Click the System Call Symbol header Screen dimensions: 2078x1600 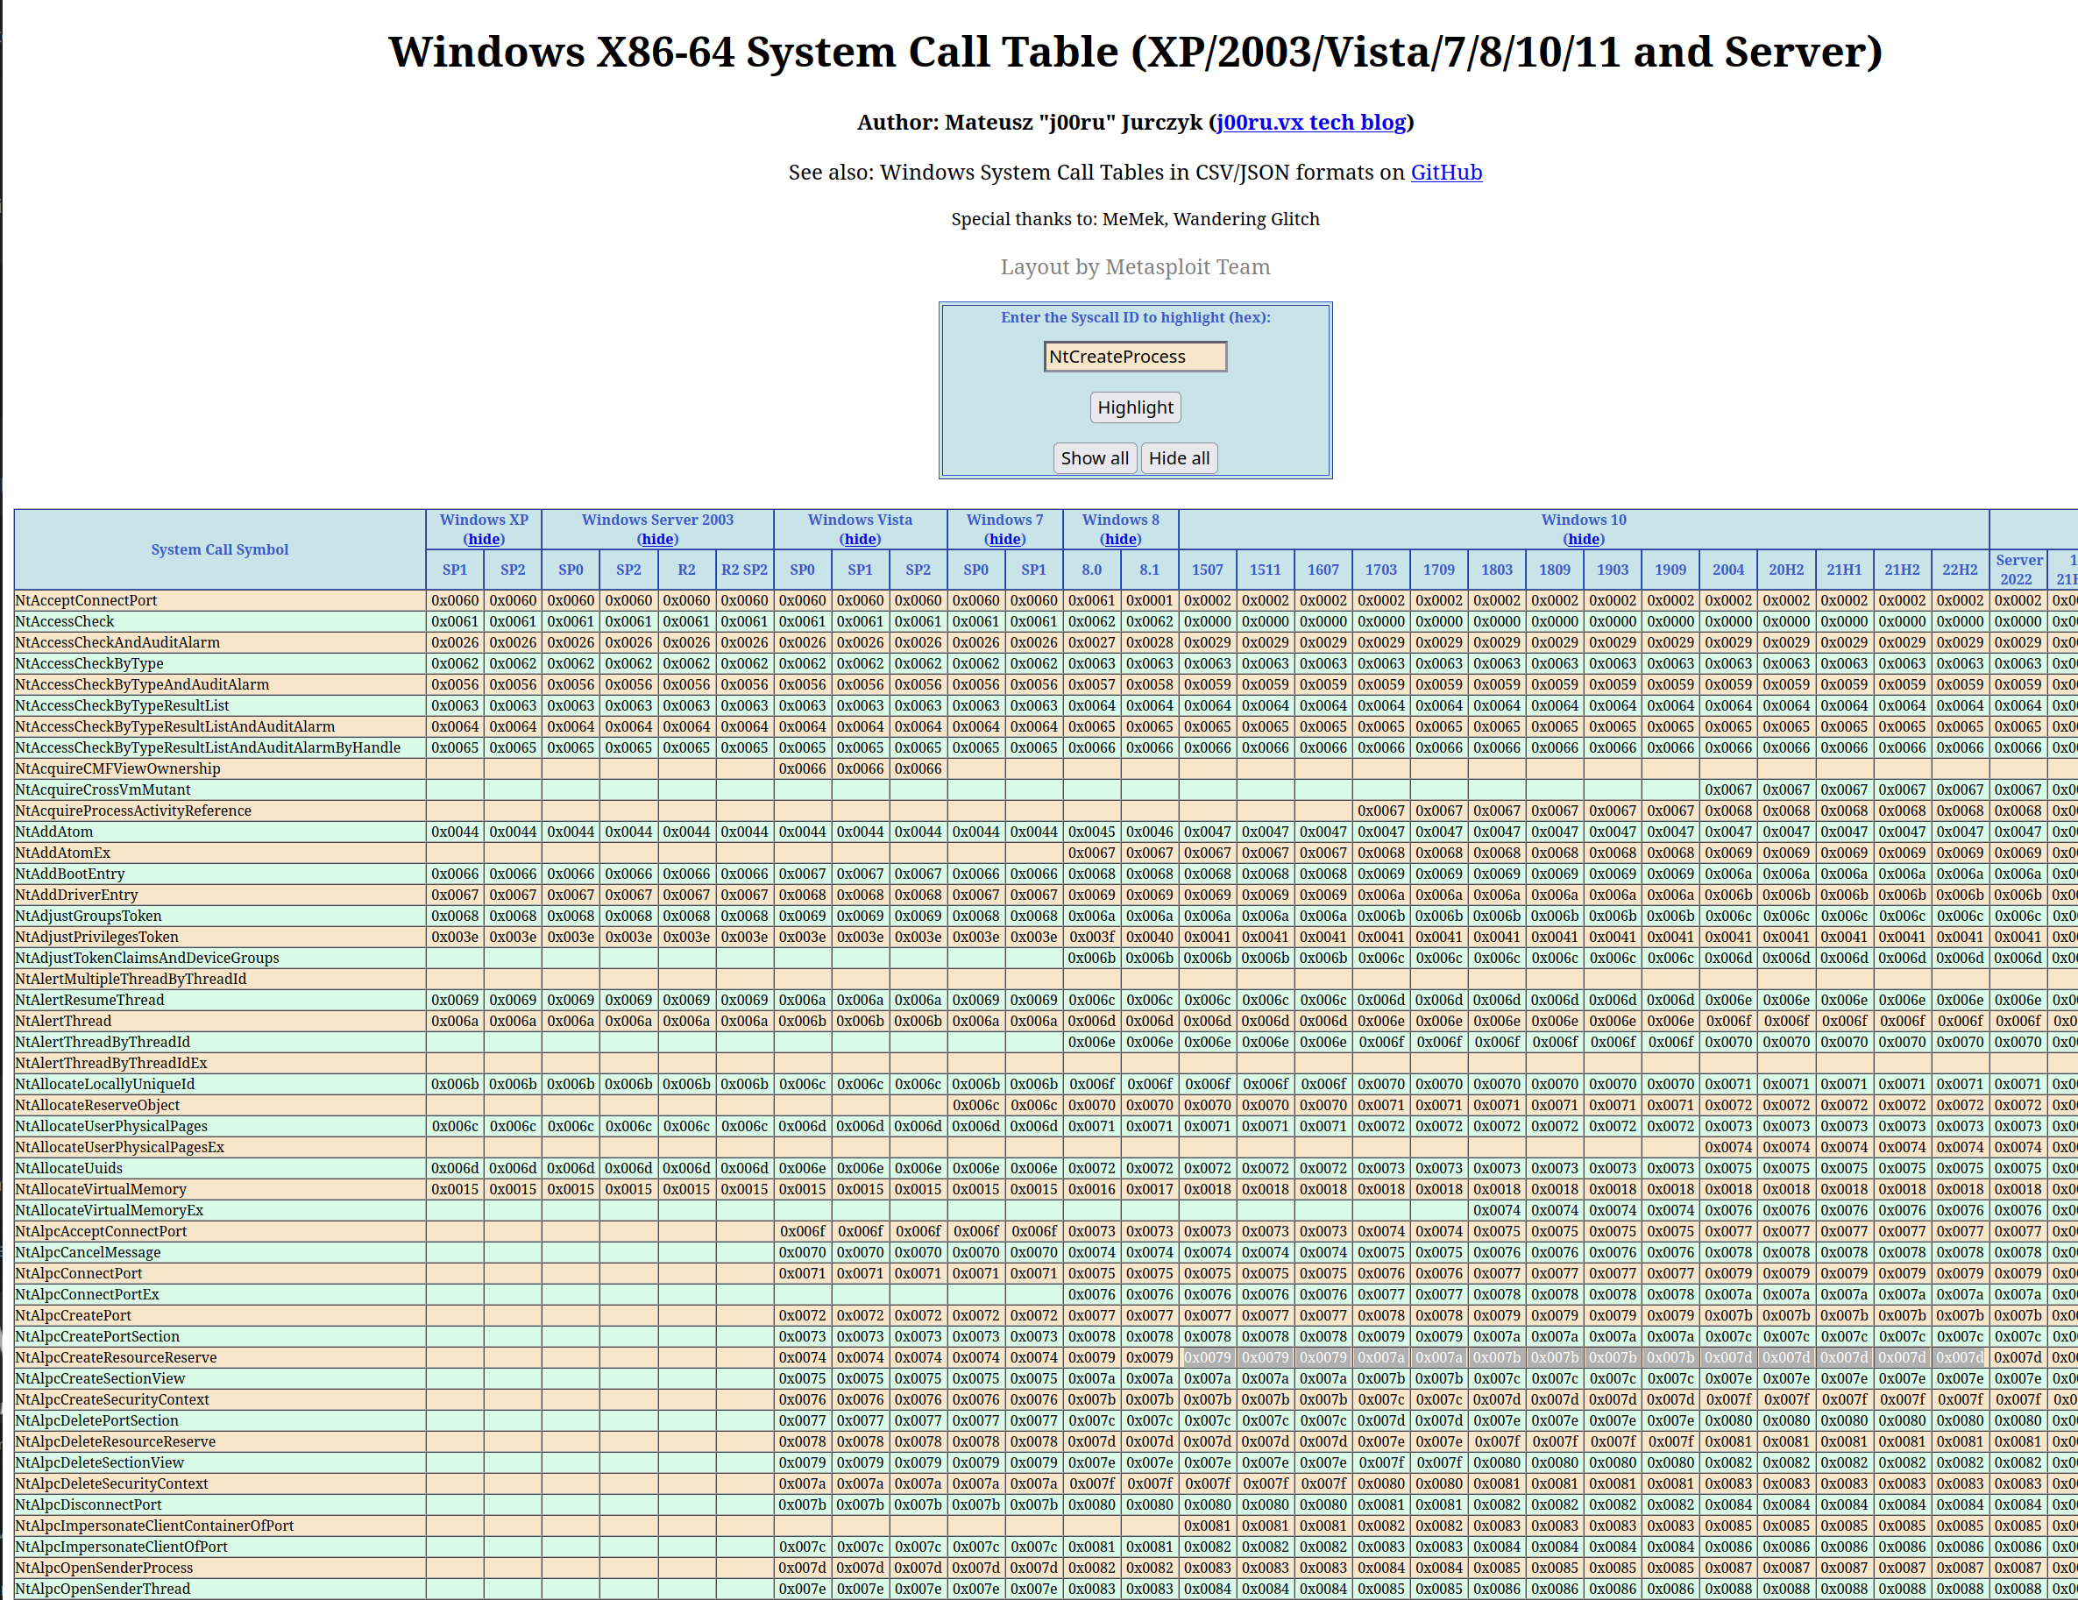(x=220, y=549)
